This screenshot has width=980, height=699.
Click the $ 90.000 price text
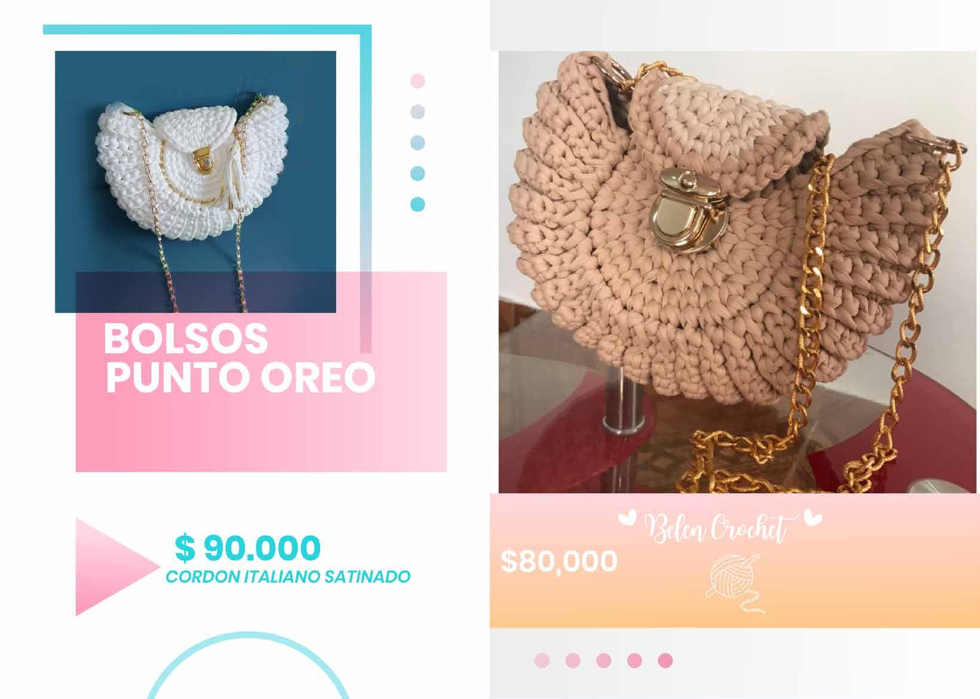[248, 548]
